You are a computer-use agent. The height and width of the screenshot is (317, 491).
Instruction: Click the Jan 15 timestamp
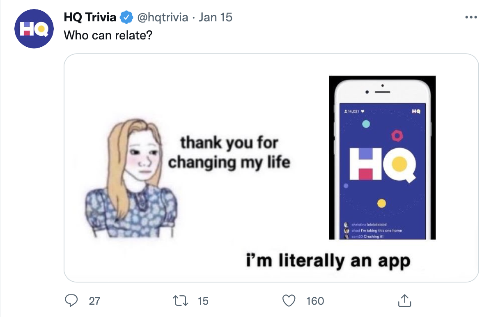pos(216,17)
